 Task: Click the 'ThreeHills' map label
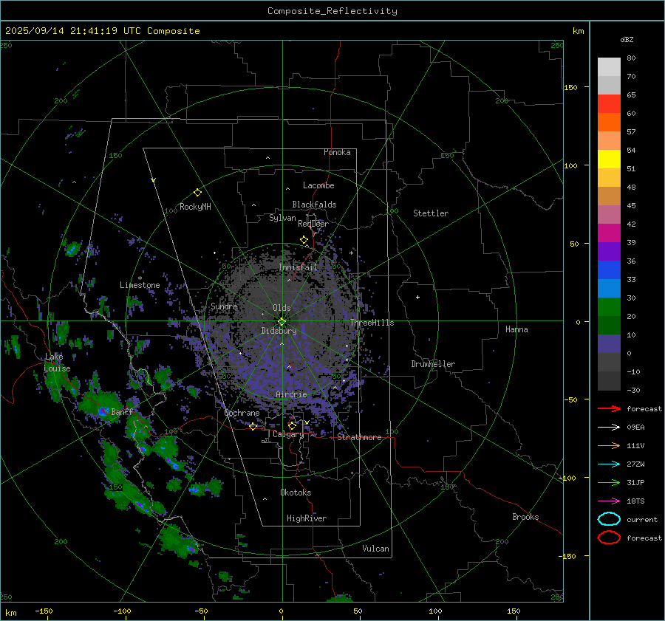click(372, 323)
